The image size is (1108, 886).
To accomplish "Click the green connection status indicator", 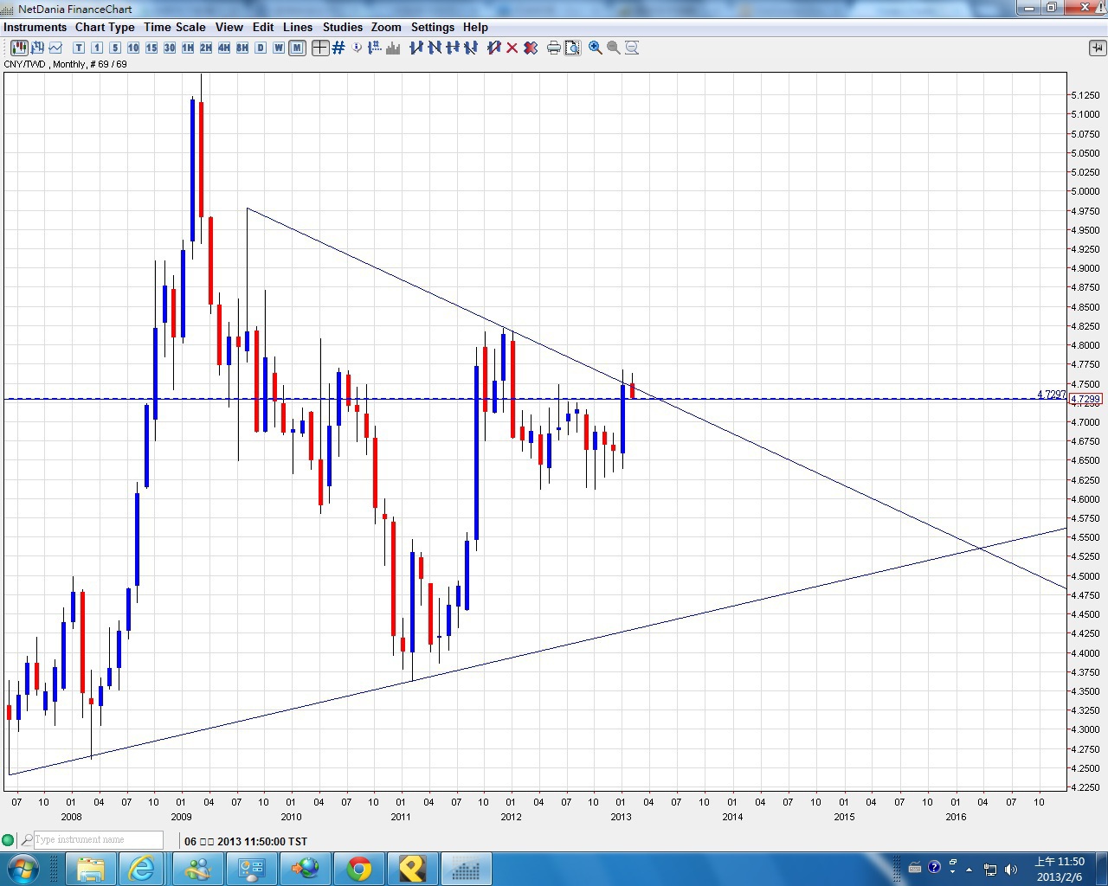I will click(x=9, y=840).
